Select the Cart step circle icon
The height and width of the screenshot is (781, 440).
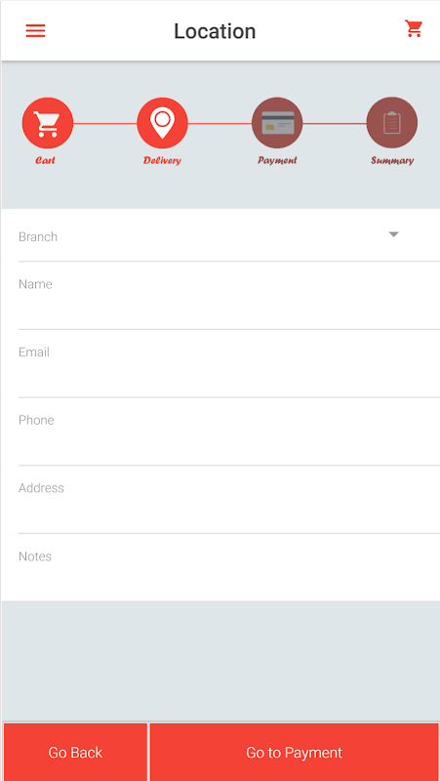coord(48,123)
